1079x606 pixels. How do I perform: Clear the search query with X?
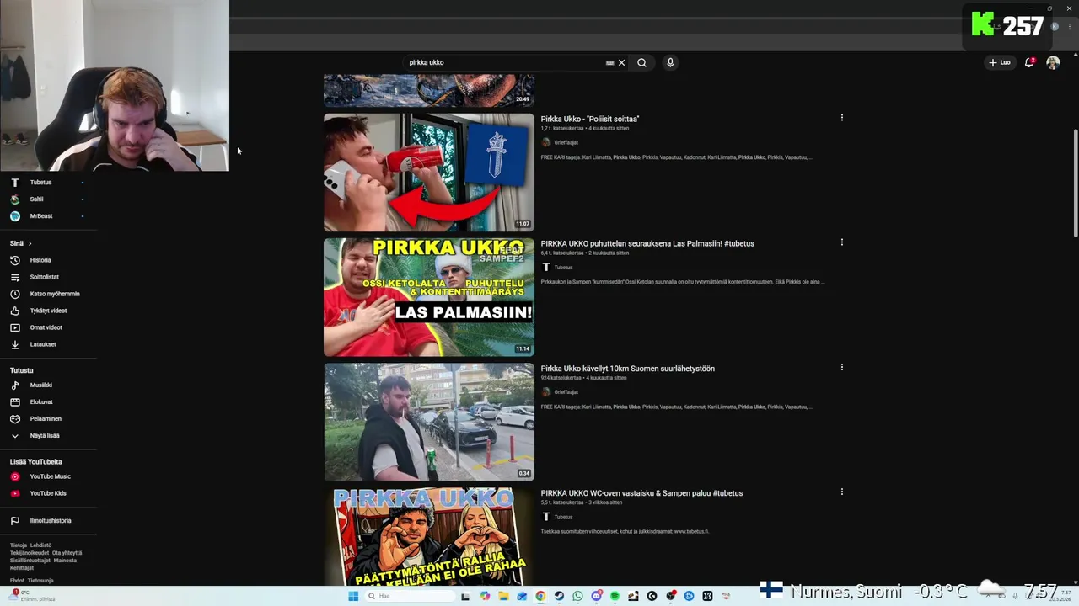coord(622,62)
